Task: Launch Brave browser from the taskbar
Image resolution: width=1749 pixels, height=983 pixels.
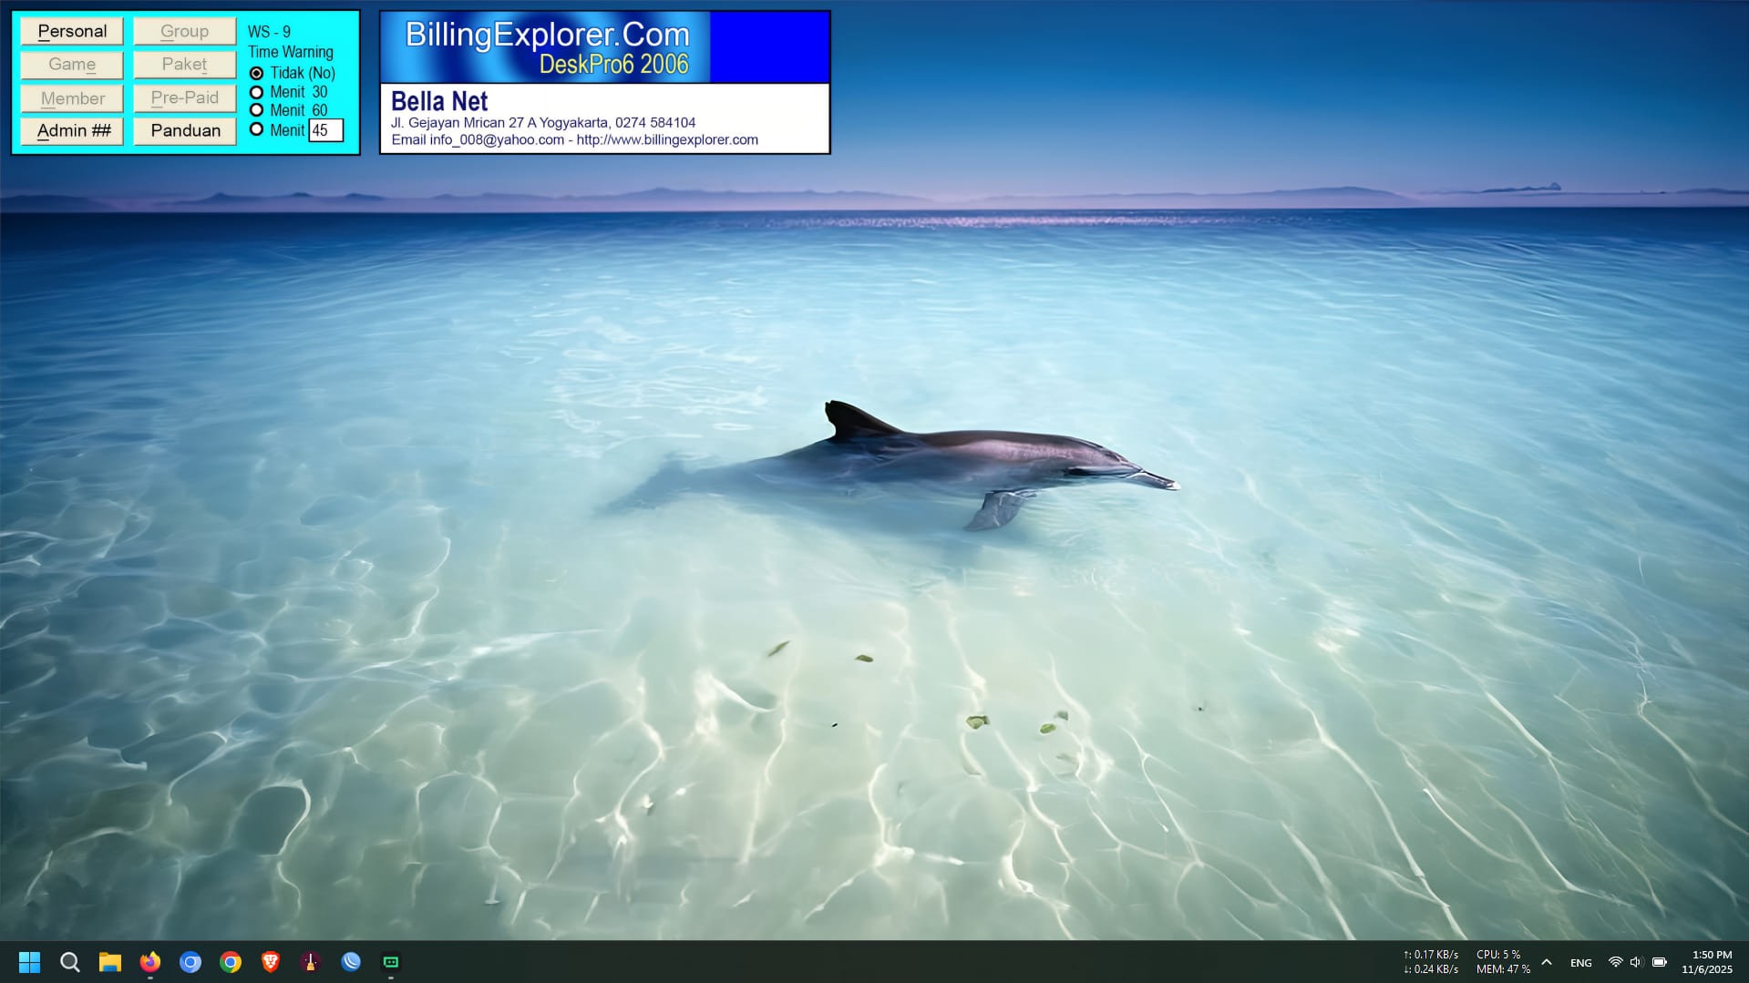Action: tap(271, 962)
